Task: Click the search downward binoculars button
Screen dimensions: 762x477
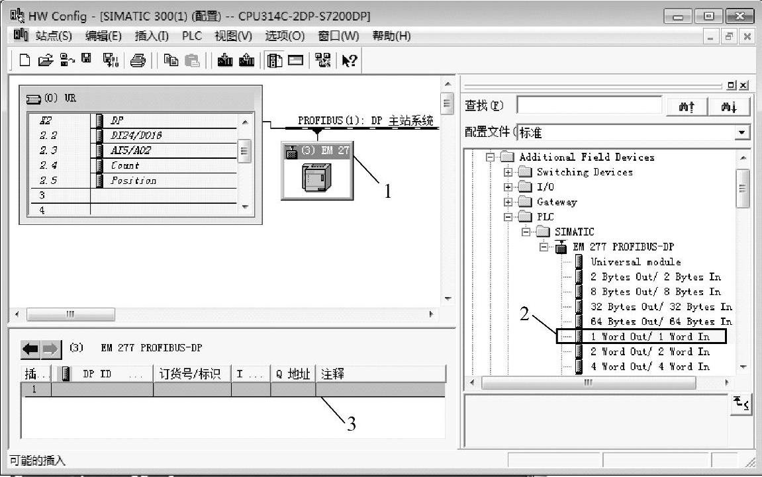Action: pos(729,106)
